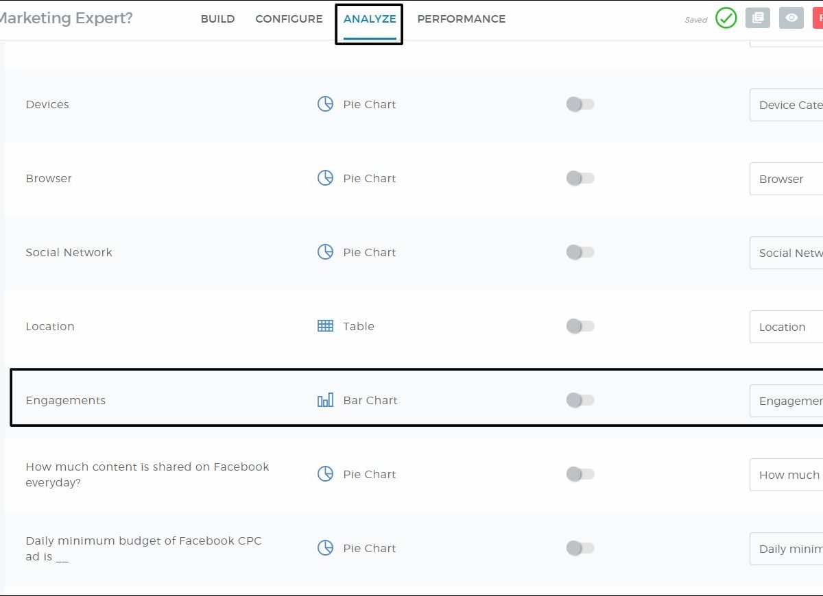
Task: Switch to the Build tab
Action: (217, 19)
